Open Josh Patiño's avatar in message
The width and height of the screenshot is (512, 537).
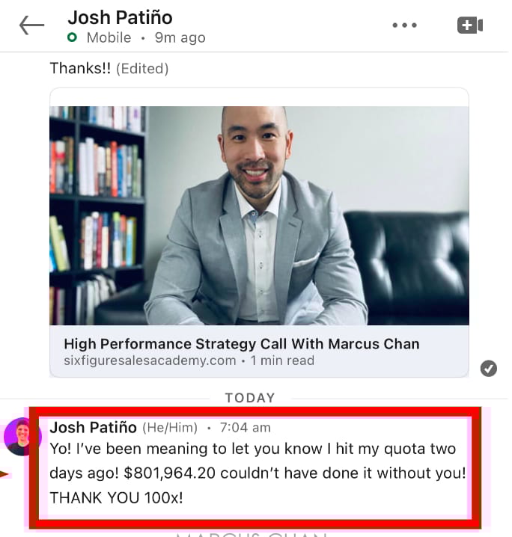22,436
